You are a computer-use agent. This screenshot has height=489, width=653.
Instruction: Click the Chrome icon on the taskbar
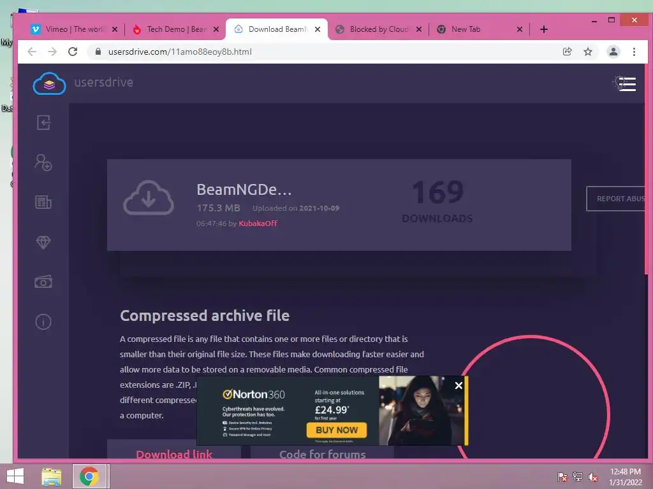click(x=89, y=476)
